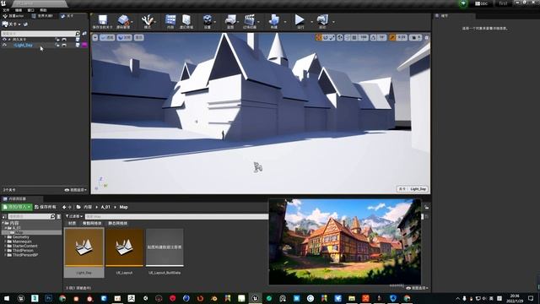Select the Light_Day level in Levels list
Screen dimensions: 540x304
click(23, 45)
